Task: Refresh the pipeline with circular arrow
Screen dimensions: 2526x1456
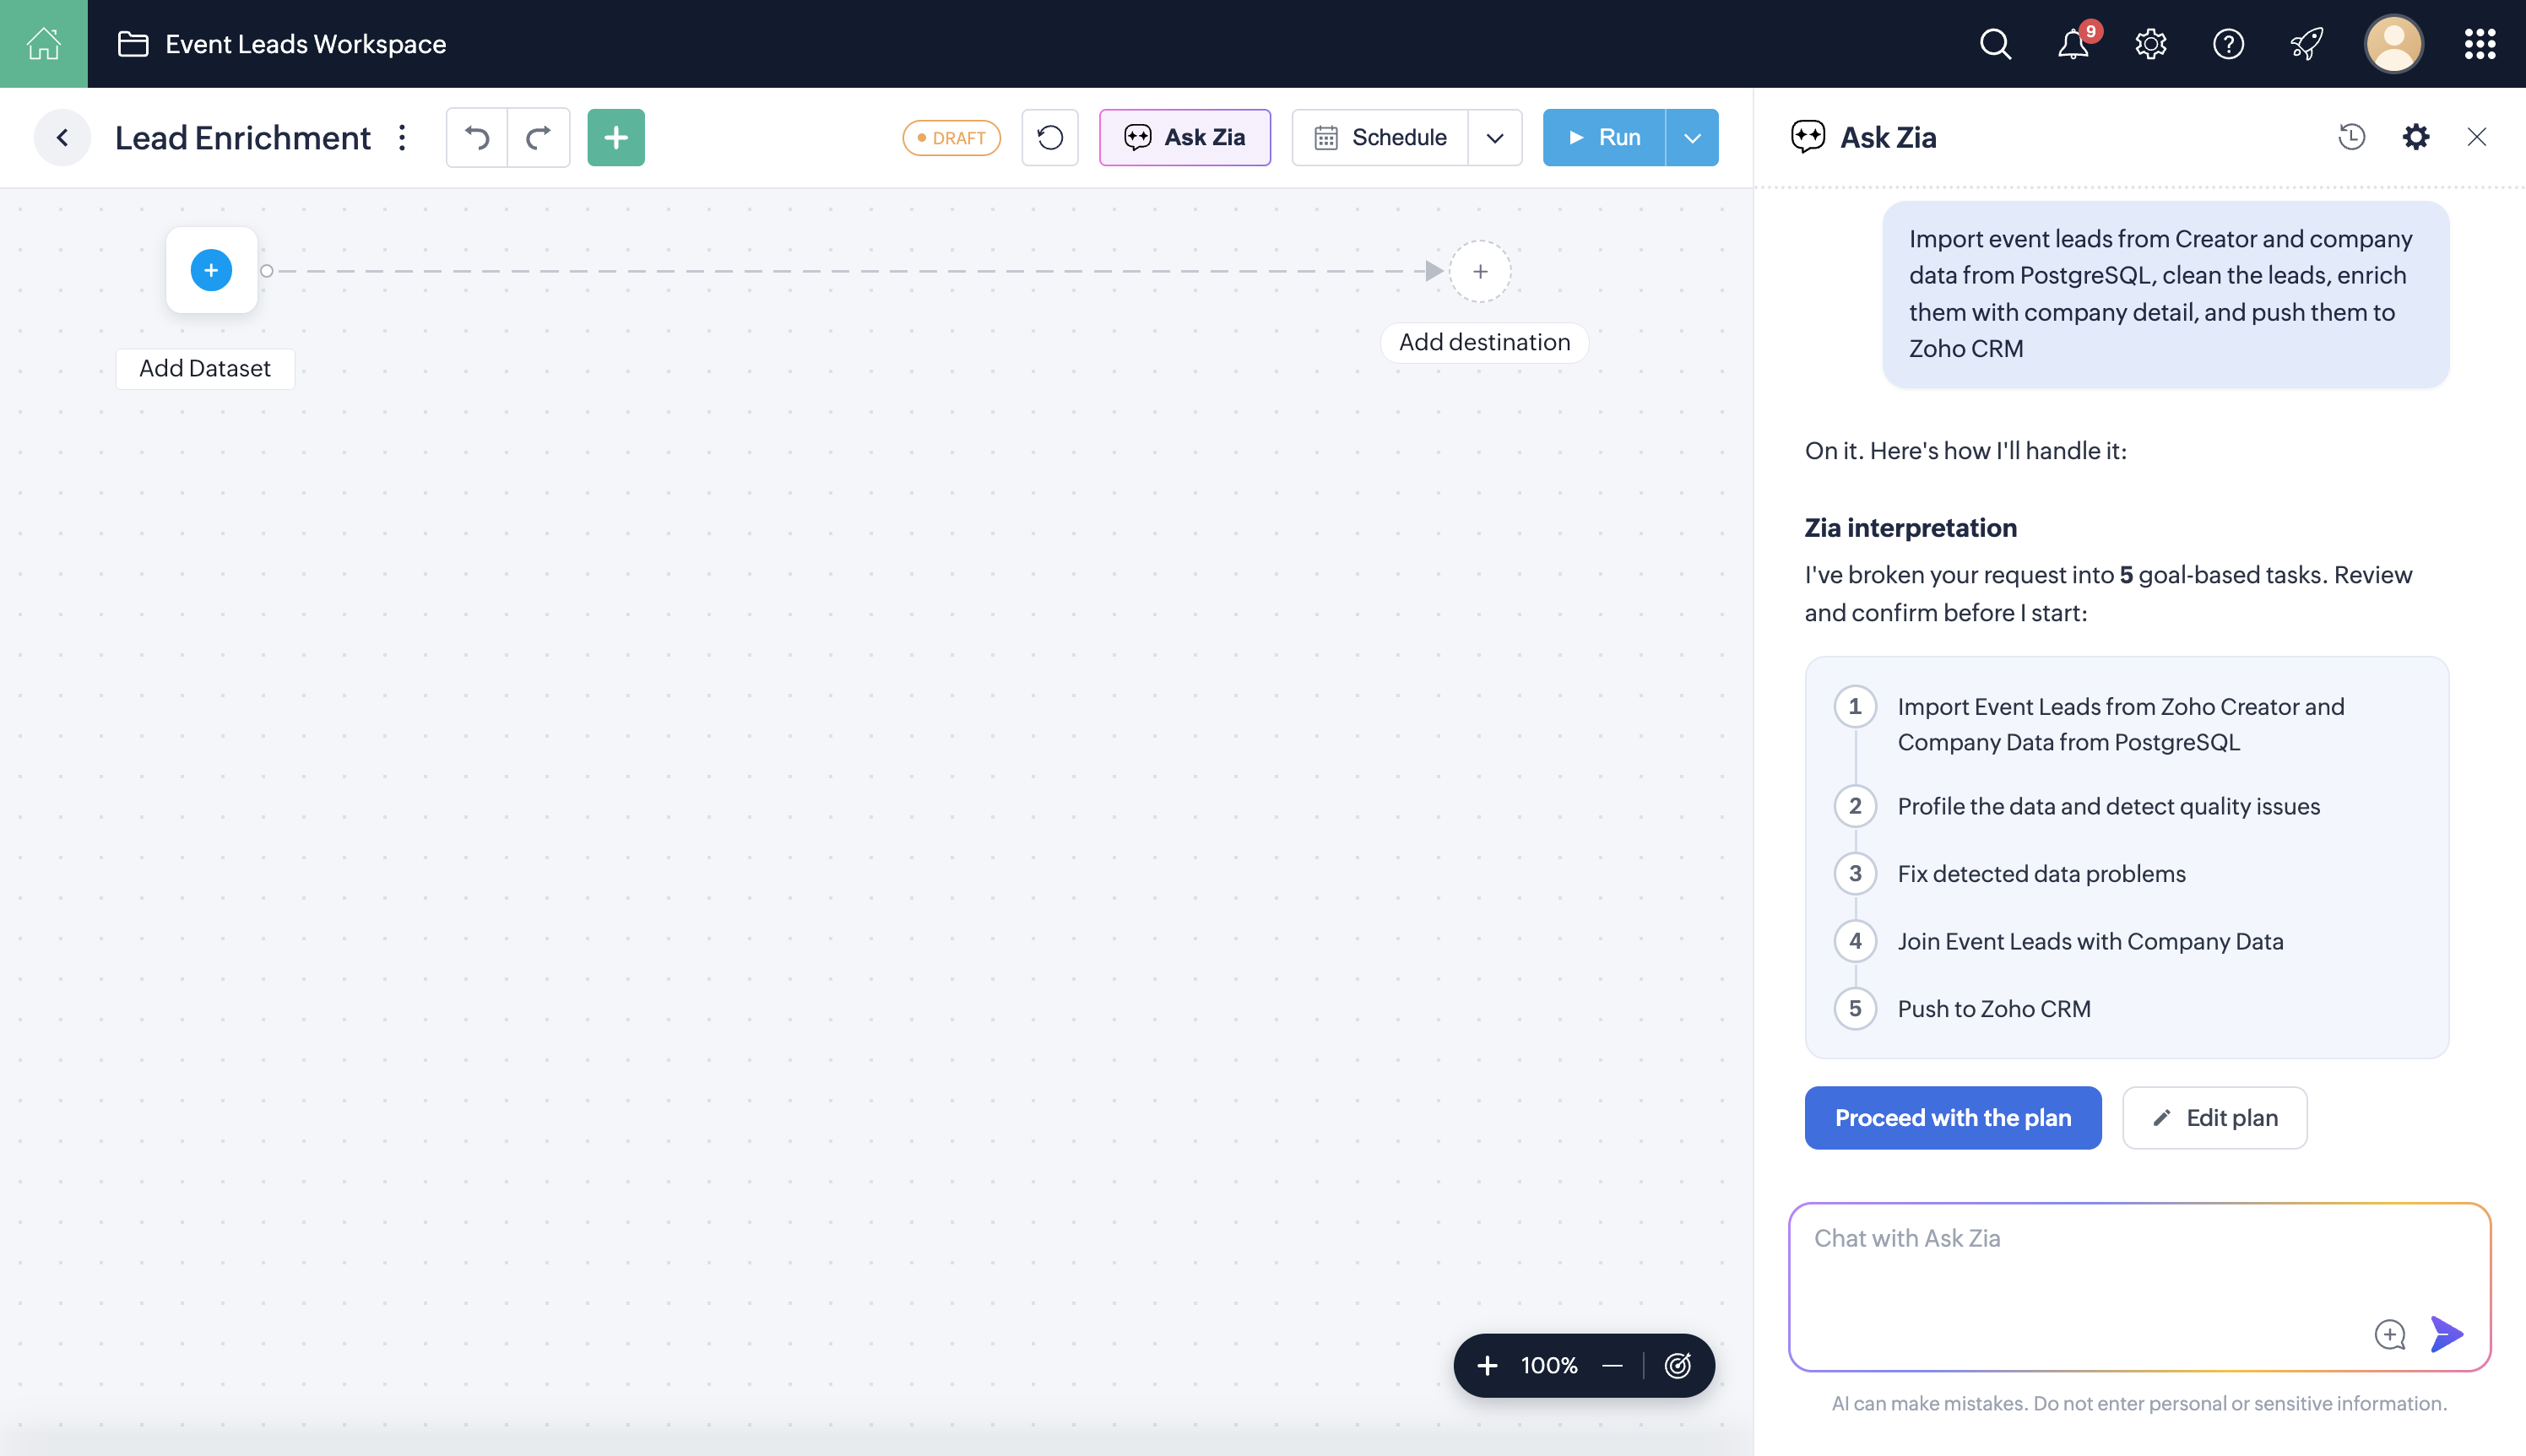Action: pyautogui.click(x=1050, y=137)
